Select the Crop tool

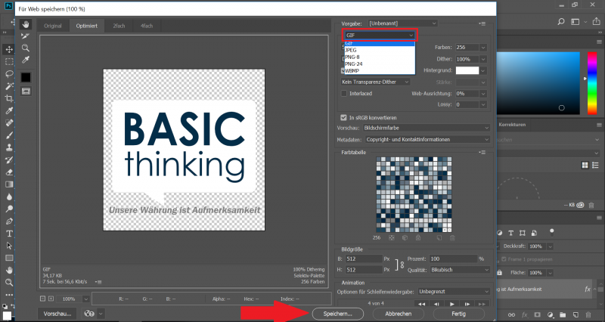pos(9,99)
